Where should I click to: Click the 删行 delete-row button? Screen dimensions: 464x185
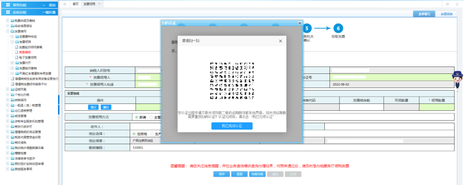point(106,107)
